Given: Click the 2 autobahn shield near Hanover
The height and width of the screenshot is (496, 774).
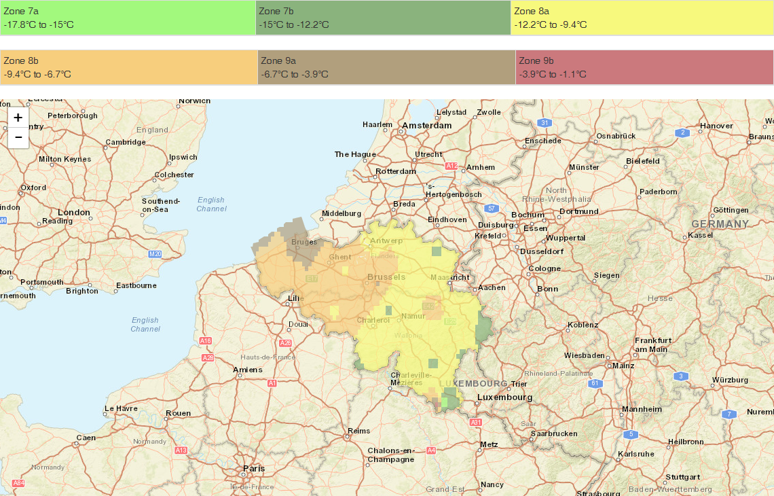Looking at the screenshot, I should point(682,132).
